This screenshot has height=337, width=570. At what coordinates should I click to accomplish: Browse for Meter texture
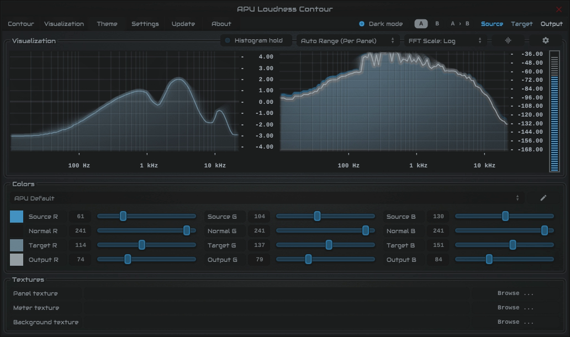click(x=515, y=308)
